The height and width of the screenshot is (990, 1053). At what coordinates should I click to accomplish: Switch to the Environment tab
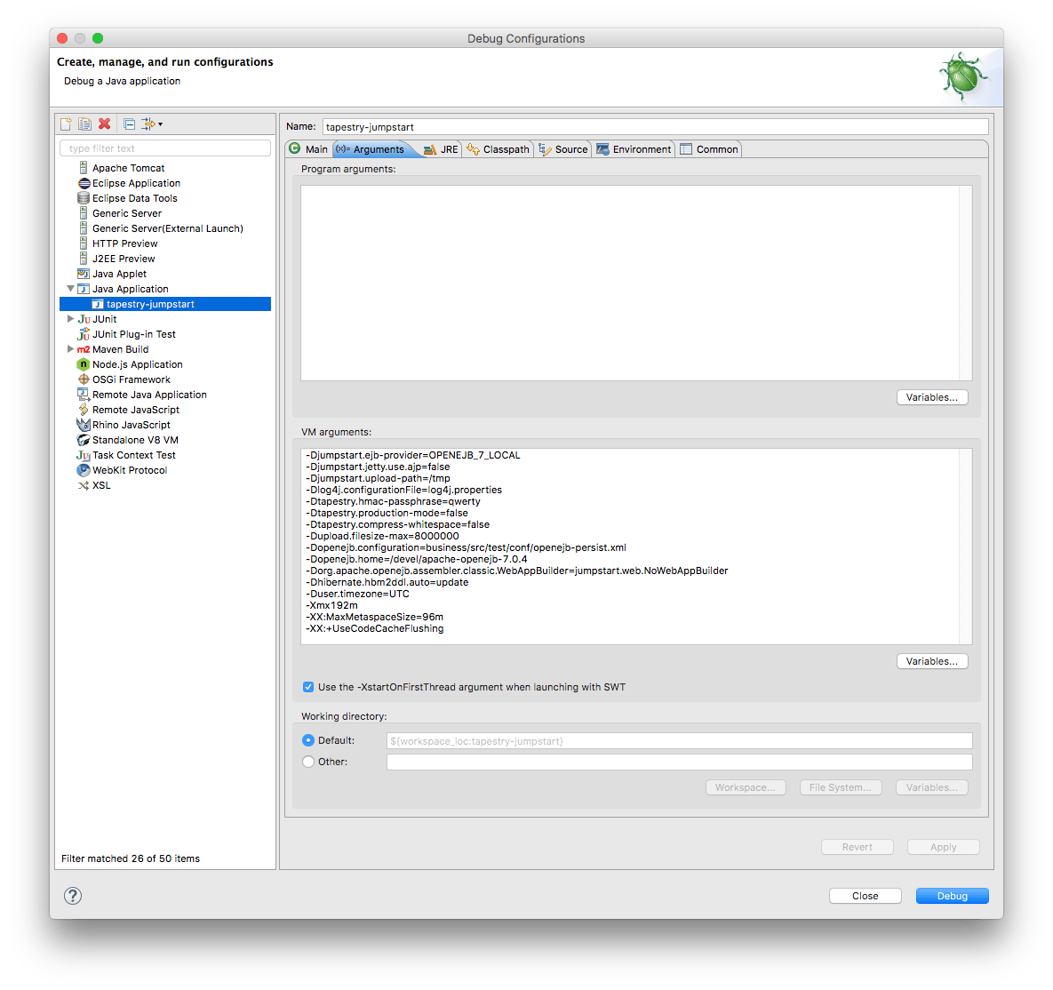[634, 149]
